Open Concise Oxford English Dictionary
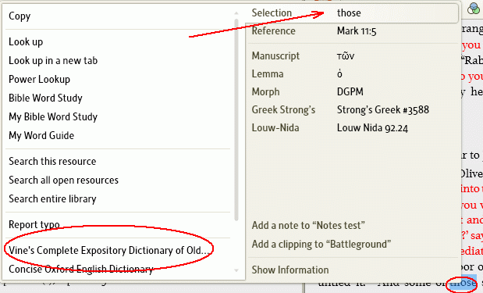Image resolution: width=483 pixels, height=293 pixels. (80, 270)
